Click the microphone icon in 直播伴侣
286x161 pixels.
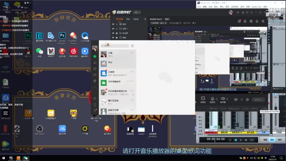pyautogui.click(x=212, y=99)
